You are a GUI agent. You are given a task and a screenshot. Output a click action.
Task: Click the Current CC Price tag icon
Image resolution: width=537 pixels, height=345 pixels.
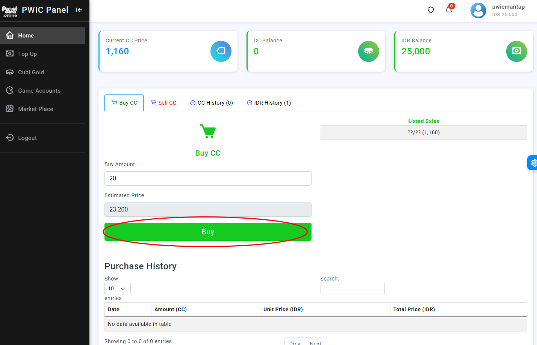(221, 51)
